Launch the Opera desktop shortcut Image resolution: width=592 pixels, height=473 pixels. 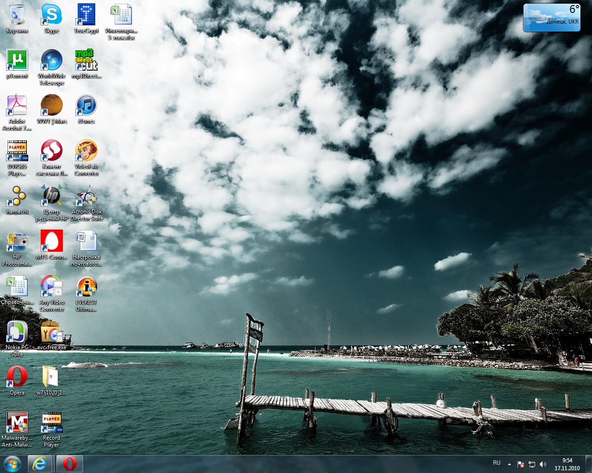[x=17, y=381]
